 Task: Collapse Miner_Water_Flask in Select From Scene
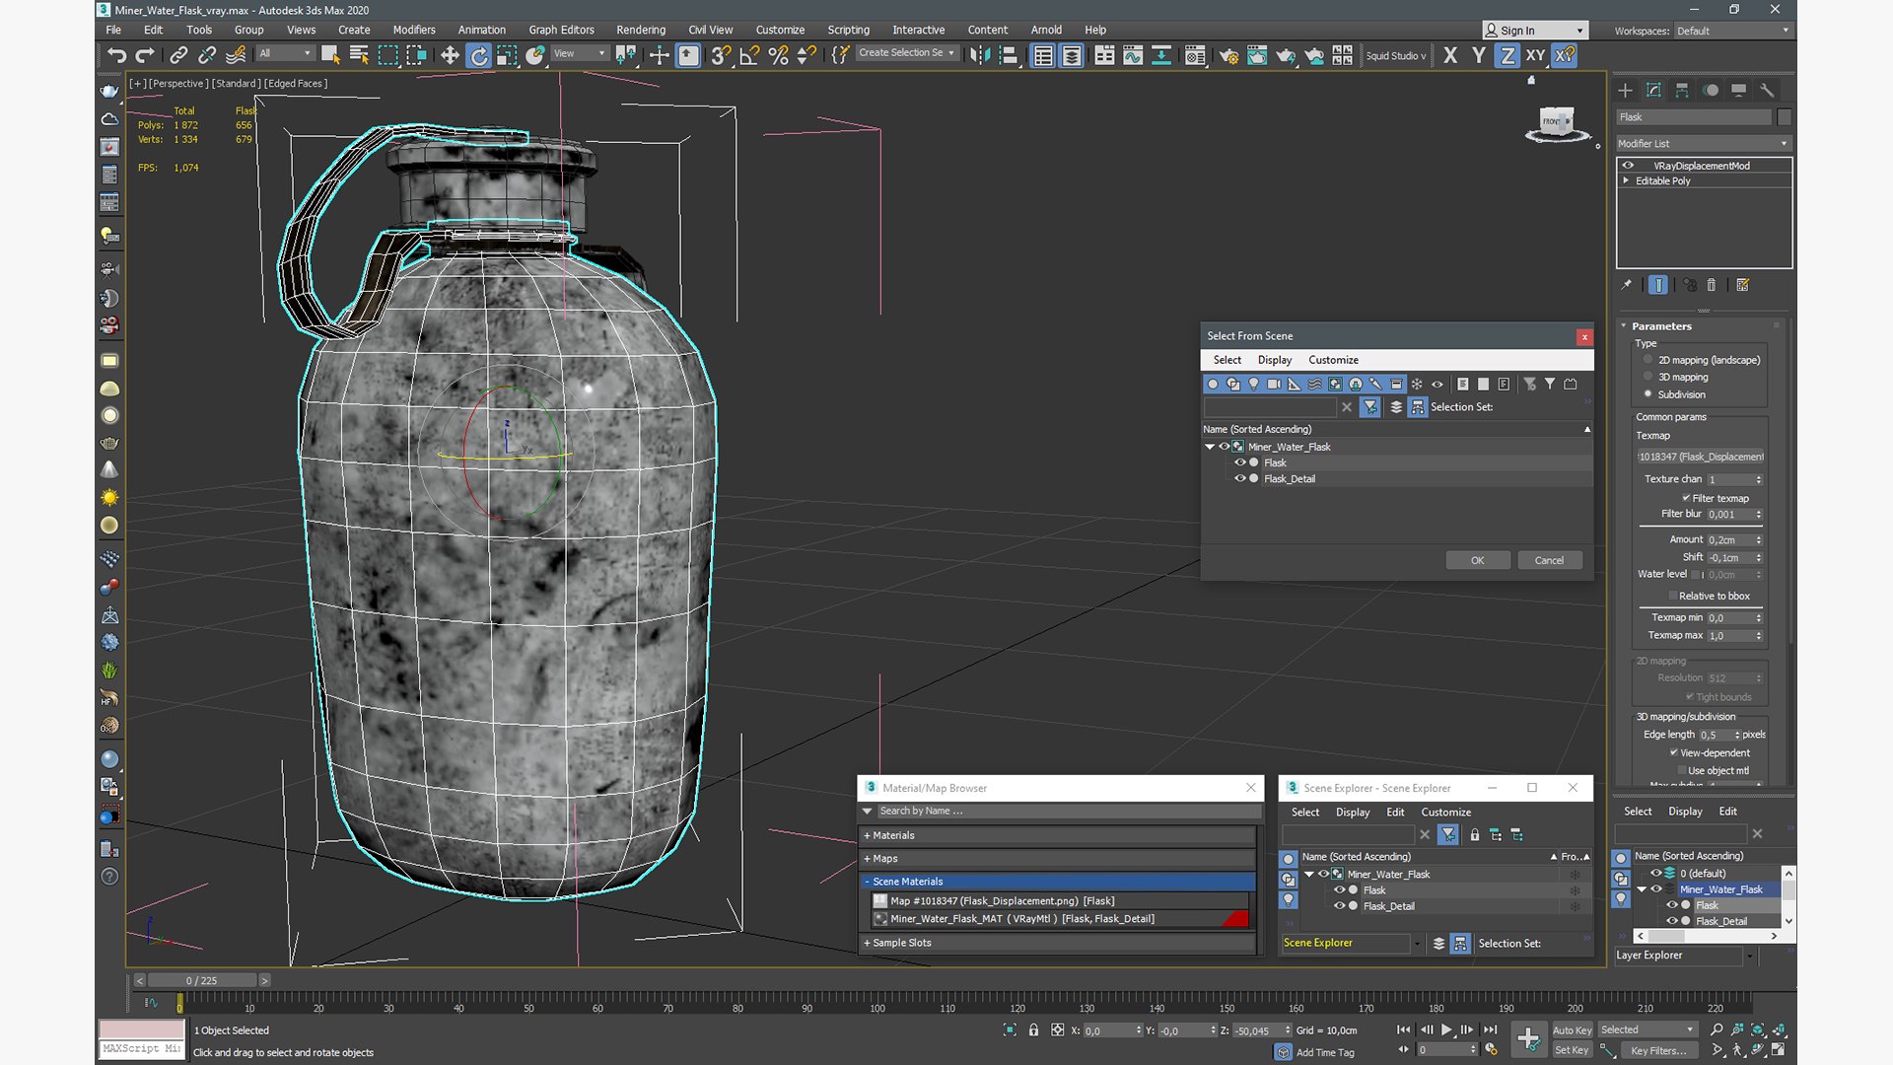pyautogui.click(x=1210, y=447)
